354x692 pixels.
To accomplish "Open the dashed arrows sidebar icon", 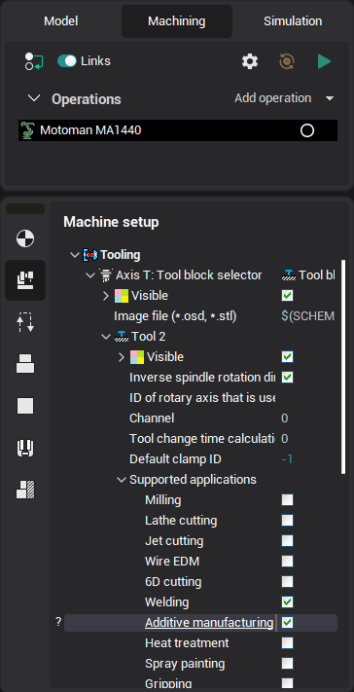I will click(x=25, y=322).
